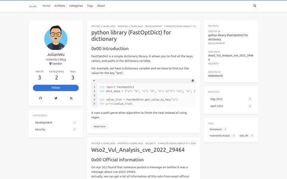Screen dimensions: 287x179
Task: Click date 2022-04-10 in recents
Action: coord(214,72)
